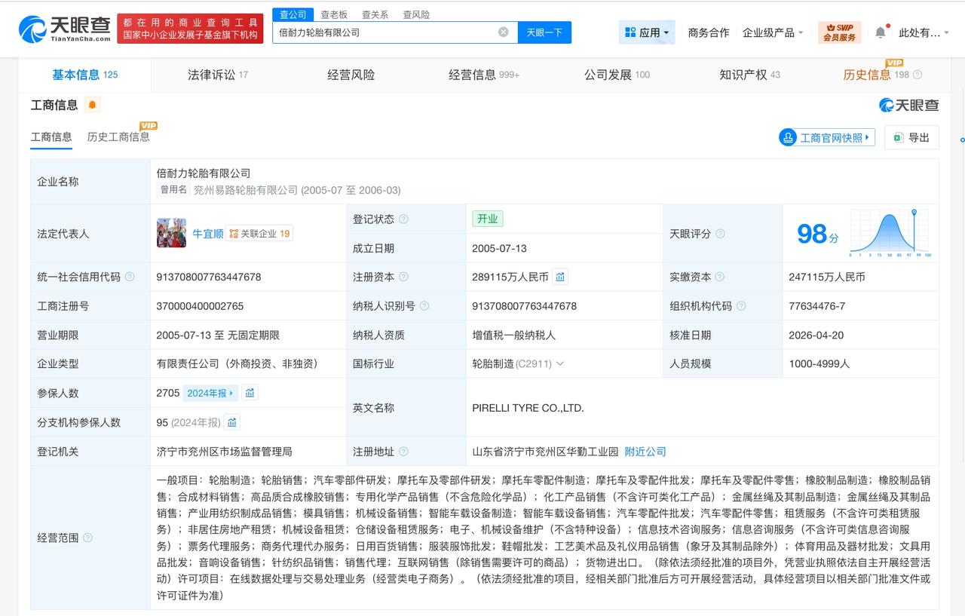The height and width of the screenshot is (616, 965).
Task: Click the 参保人数 chart icon
Action: (x=250, y=392)
